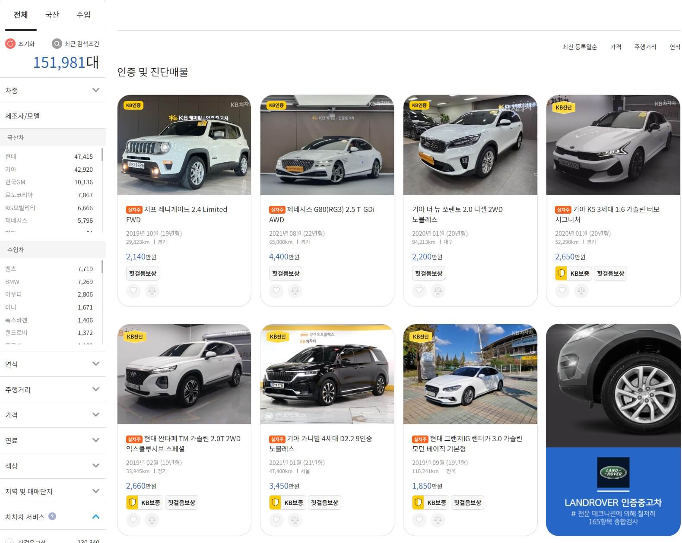Sort listings by 최신 등록일순

point(580,47)
